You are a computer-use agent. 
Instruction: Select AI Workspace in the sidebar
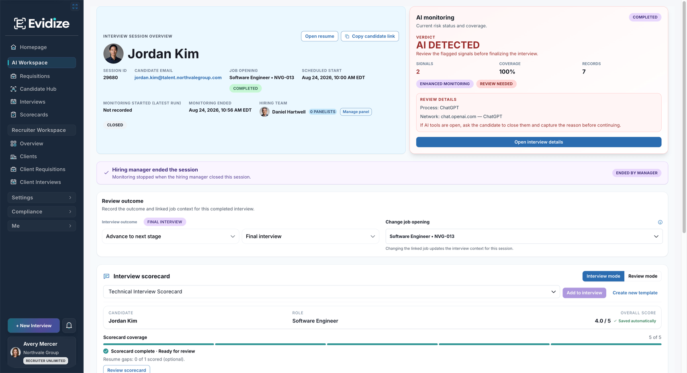click(42, 63)
